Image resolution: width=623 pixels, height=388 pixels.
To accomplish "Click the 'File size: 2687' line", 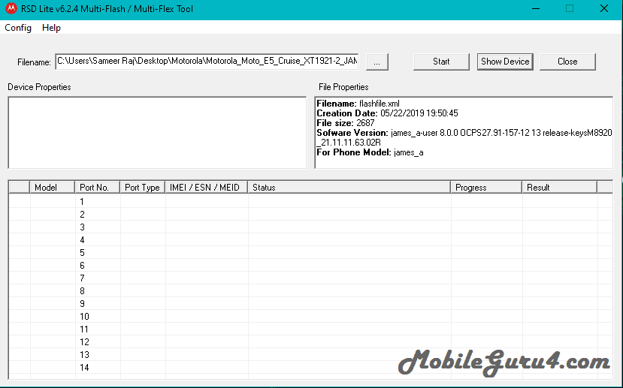I will coord(345,123).
